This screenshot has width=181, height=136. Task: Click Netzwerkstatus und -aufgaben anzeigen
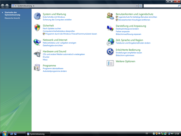[59, 43]
